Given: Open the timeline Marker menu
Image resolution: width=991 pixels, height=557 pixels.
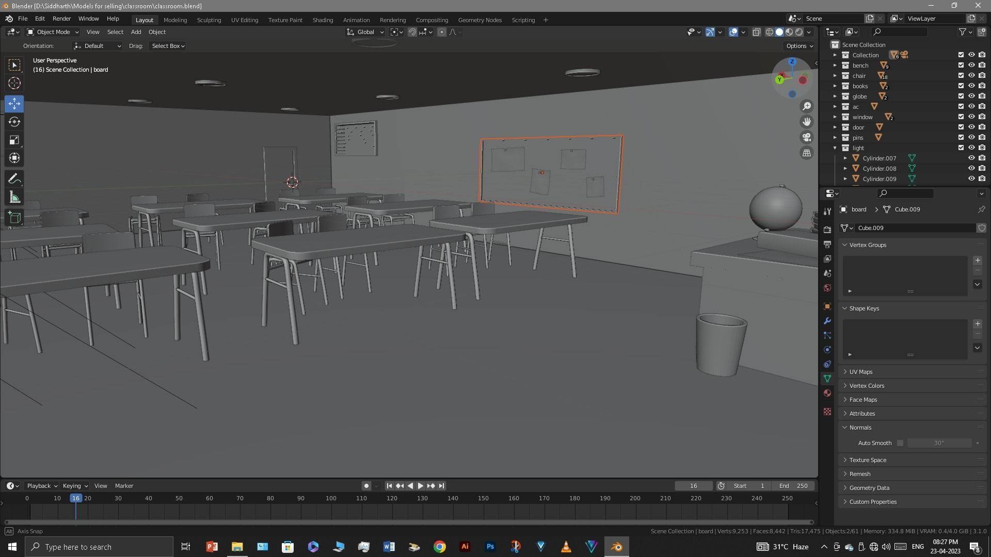Looking at the screenshot, I should (124, 486).
